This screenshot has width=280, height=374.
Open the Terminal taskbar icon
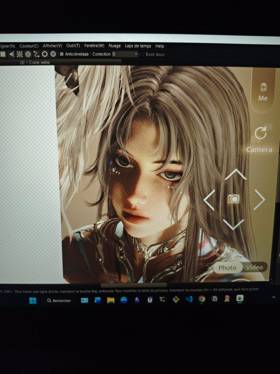(x=163, y=299)
